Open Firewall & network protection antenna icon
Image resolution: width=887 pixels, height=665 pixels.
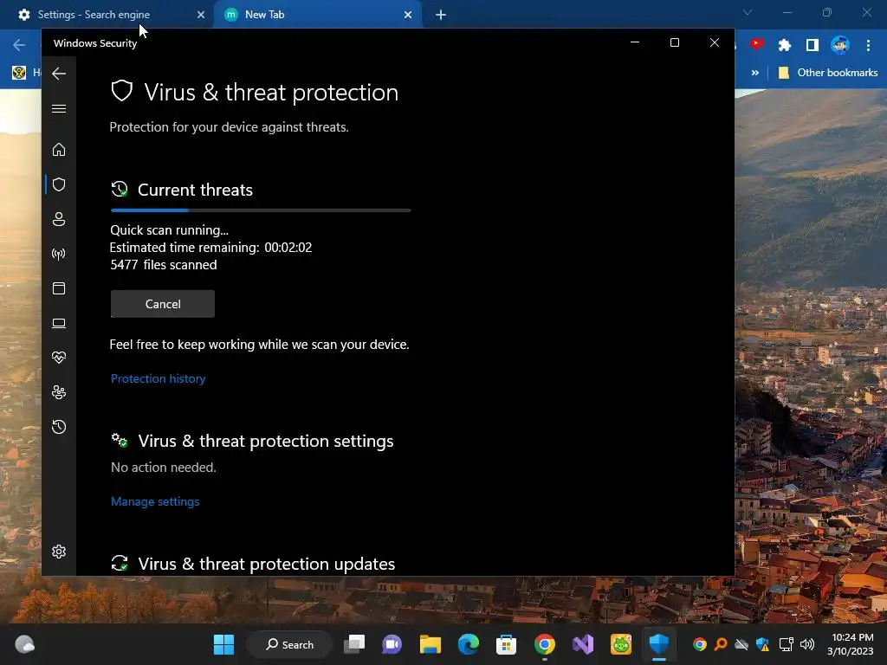59,254
